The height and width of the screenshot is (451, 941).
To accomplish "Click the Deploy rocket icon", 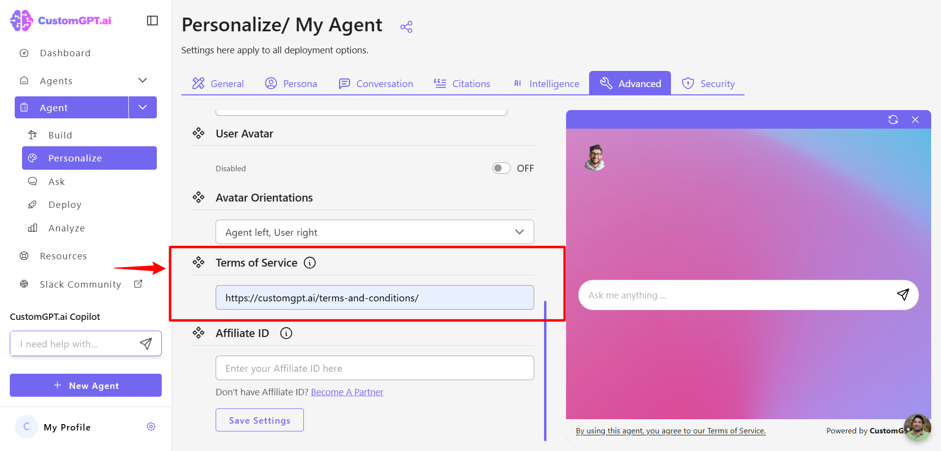I will (32, 204).
